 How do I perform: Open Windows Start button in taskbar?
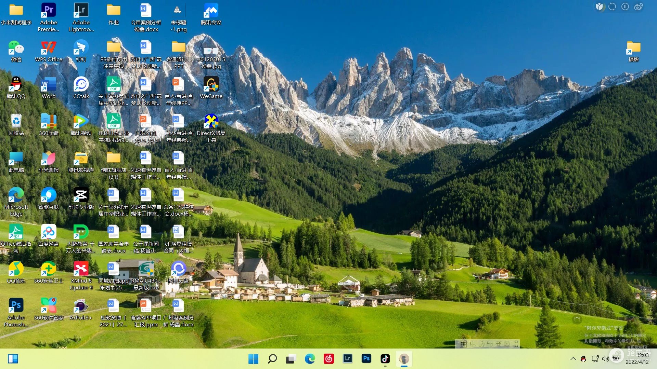click(x=253, y=359)
